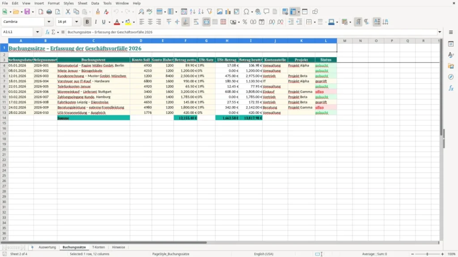
Task: Click the Cut scissors icon
Action: [68, 12]
